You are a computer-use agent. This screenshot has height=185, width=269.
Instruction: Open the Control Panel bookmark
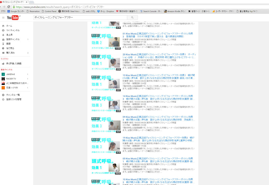[x=49, y=11]
